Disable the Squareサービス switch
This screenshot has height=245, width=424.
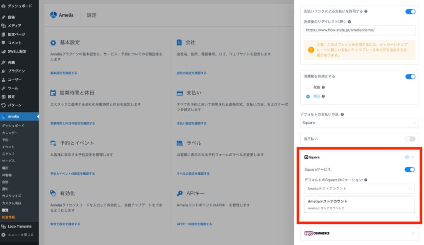(409, 169)
